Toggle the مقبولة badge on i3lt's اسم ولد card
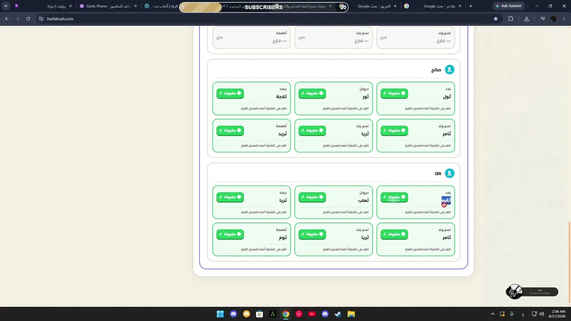571x321 pixels. click(394, 234)
